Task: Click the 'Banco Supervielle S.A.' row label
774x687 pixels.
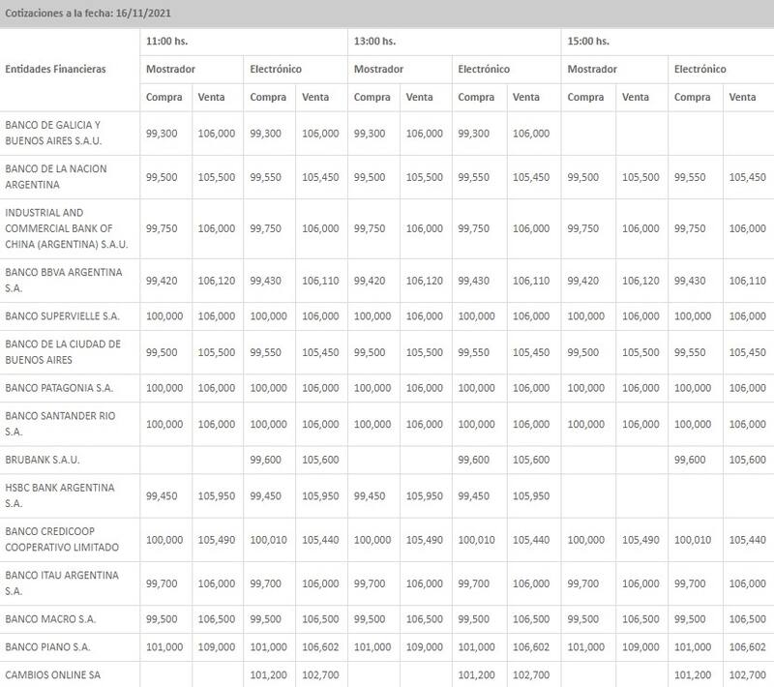Action: [x=63, y=316]
